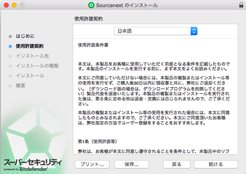Select the インストール step in the sidebar

pos(30,76)
